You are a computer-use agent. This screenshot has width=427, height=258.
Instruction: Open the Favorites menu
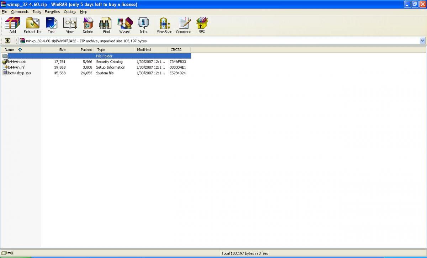[x=53, y=12]
